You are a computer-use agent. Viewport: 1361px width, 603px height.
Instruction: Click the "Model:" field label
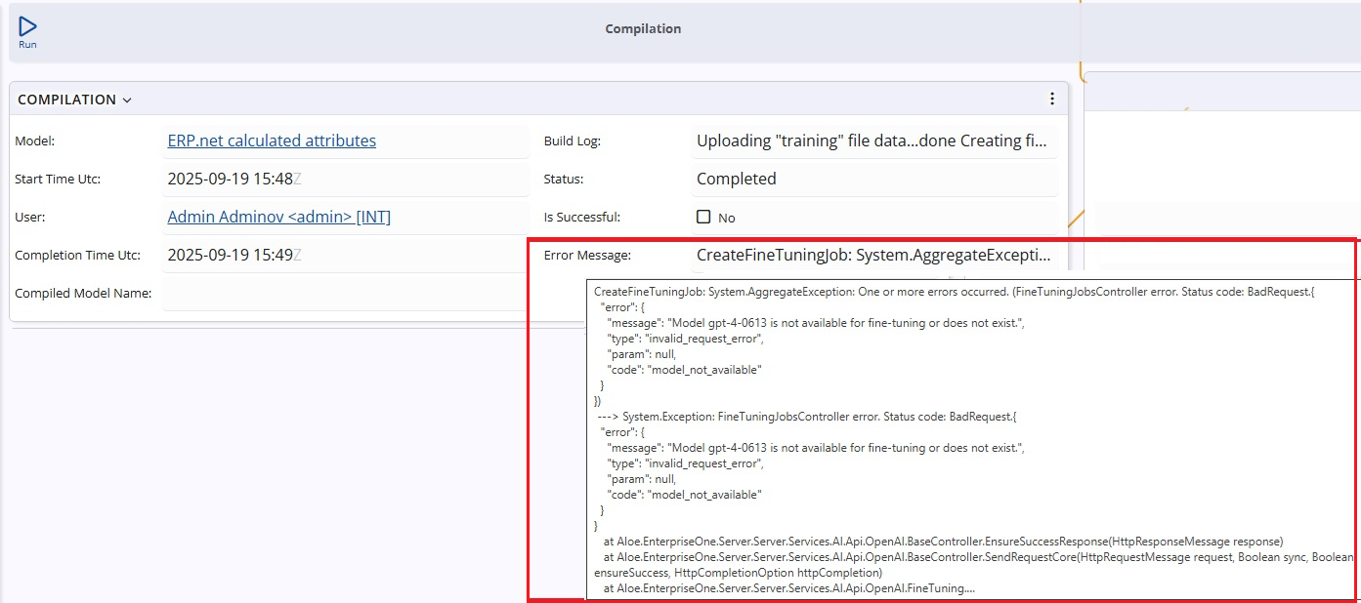pyautogui.click(x=35, y=141)
